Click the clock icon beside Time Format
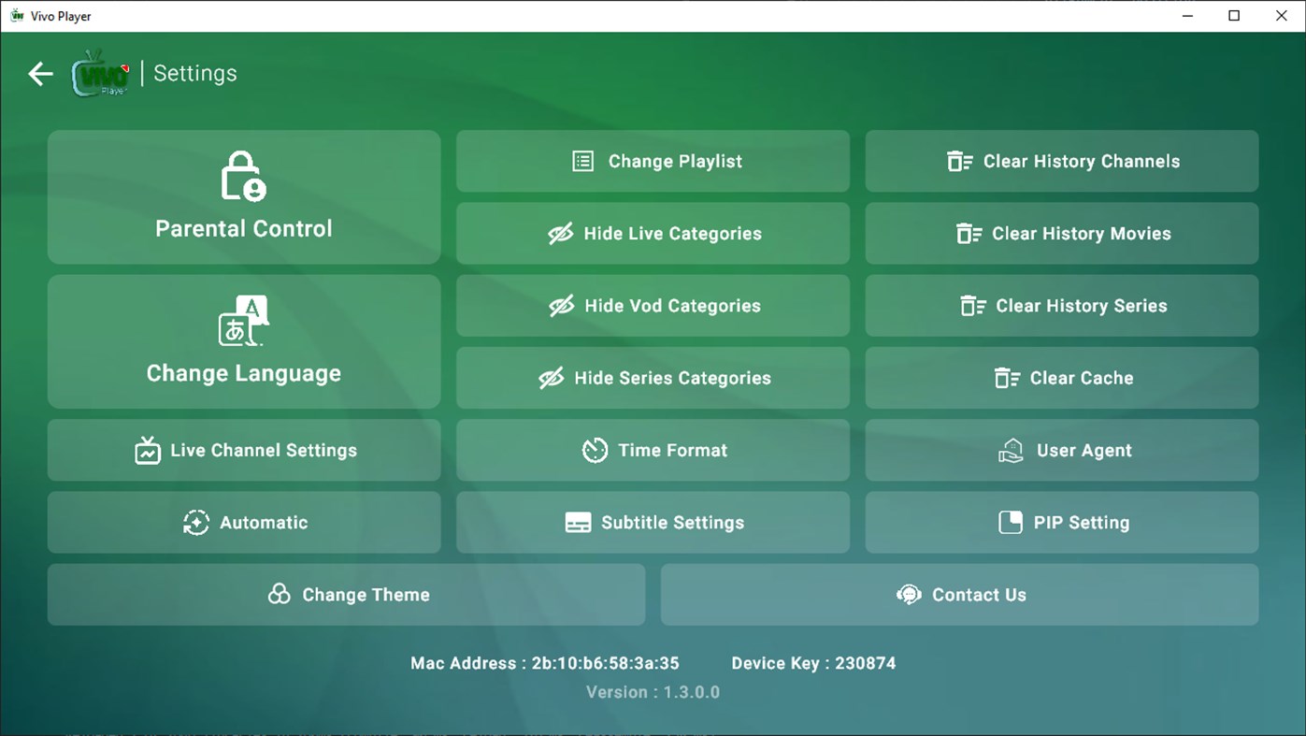This screenshot has width=1306, height=736. (596, 450)
